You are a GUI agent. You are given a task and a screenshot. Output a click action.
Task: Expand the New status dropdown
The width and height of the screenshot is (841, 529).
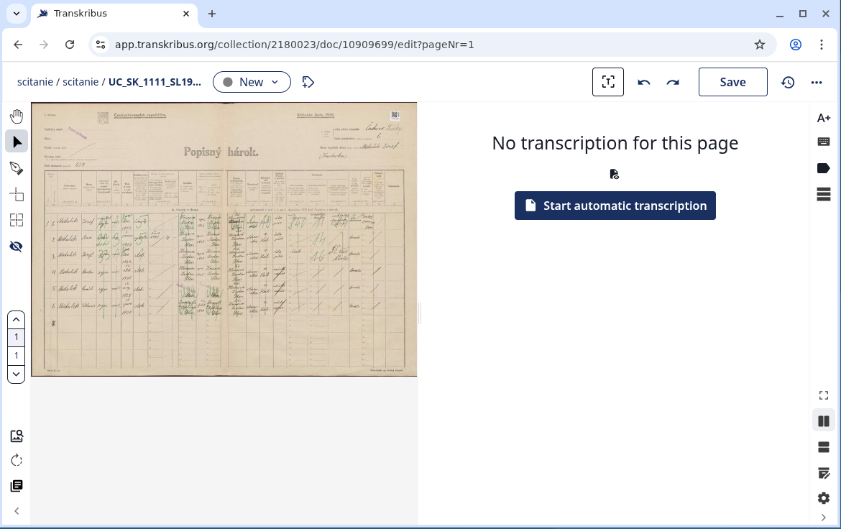point(252,82)
